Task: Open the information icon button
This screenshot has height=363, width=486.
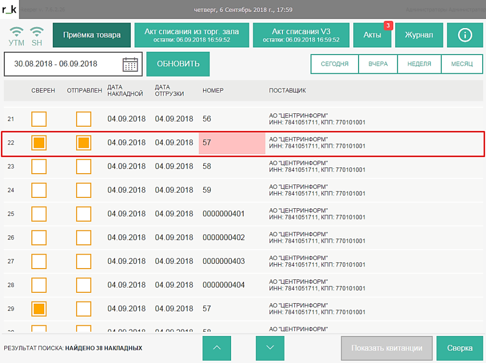Action: (x=465, y=35)
